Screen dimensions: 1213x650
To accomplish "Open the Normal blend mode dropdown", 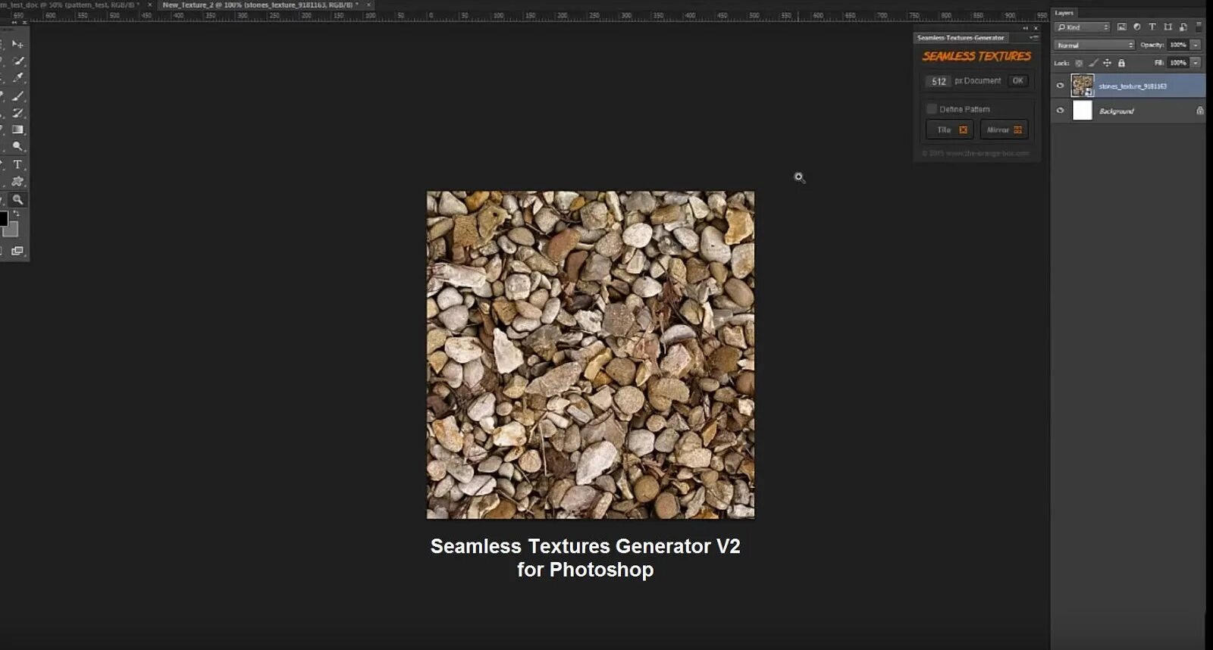I will click(1093, 45).
